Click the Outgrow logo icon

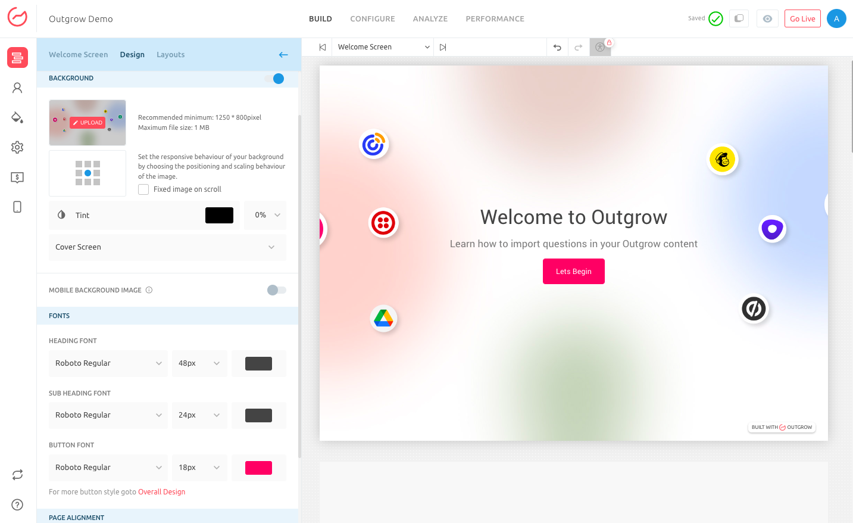[x=17, y=17]
